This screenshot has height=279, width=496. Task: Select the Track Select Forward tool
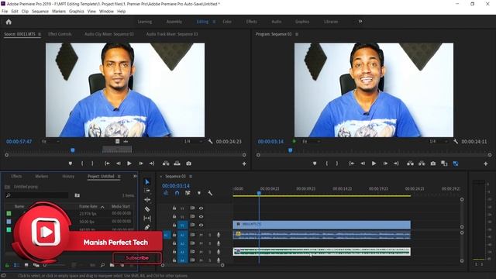tap(147, 191)
